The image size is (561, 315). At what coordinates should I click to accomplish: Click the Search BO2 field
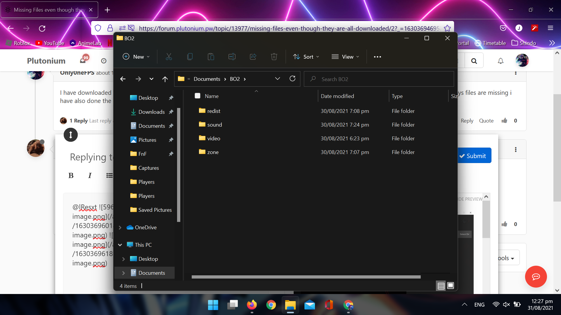[379, 79]
